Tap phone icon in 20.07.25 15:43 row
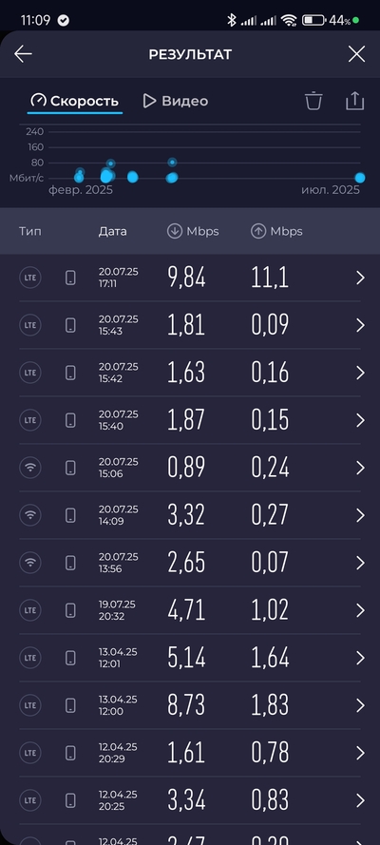Viewport: 380px width, 845px height. (70, 325)
